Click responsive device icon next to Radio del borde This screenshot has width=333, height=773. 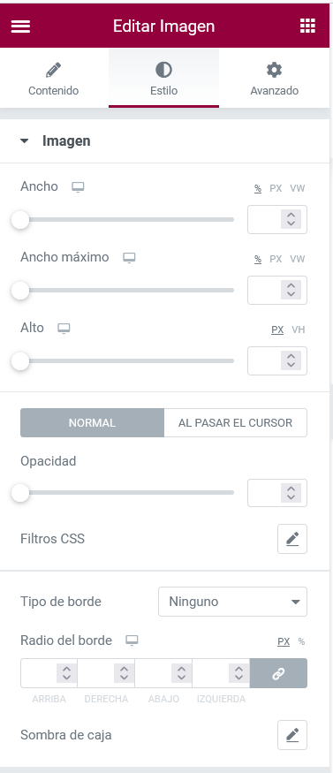click(x=132, y=640)
